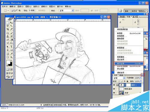Select the Blur tool

(8, 43)
